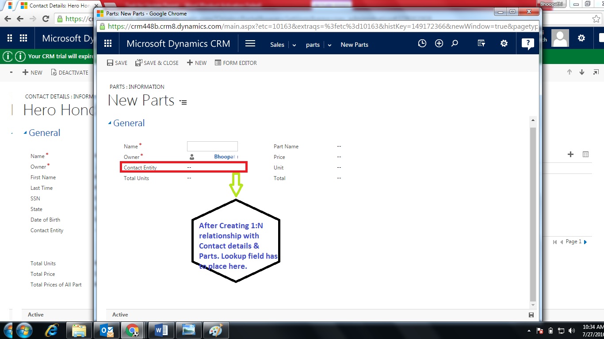Click inside the Name input field
The width and height of the screenshot is (604, 339).
click(212, 146)
